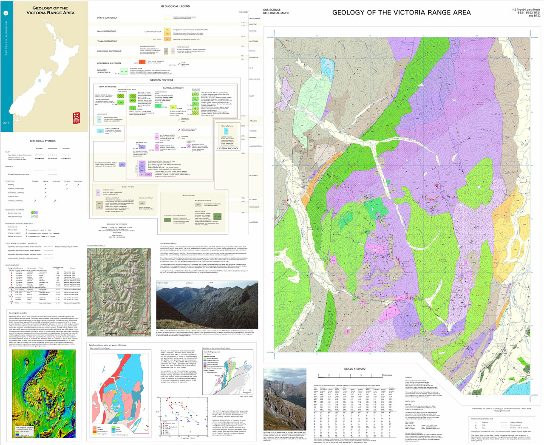Click the Ductile shear zone overprint swatch

click(x=34, y=213)
